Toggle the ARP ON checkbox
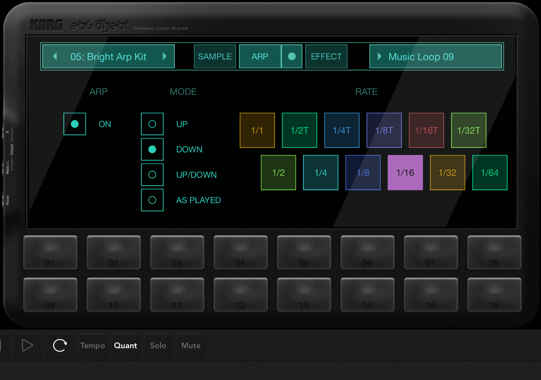 (75, 124)
